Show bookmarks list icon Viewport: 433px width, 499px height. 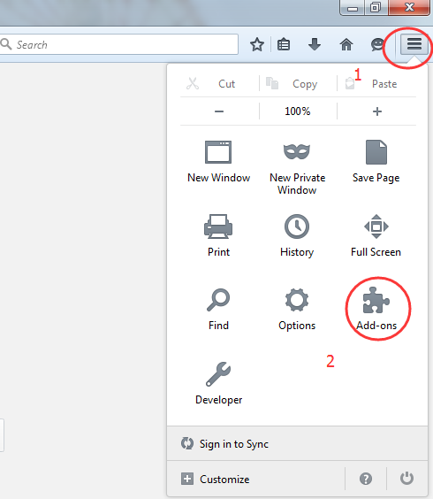284,44
